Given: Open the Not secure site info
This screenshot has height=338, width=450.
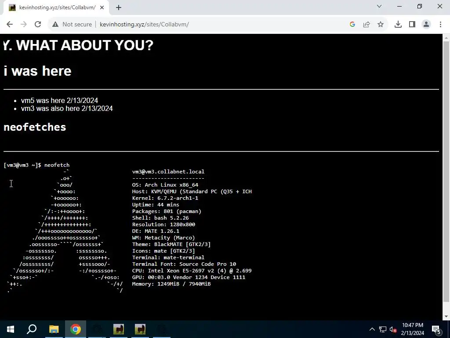Looking at the screenshot, I should coord(72,25).
